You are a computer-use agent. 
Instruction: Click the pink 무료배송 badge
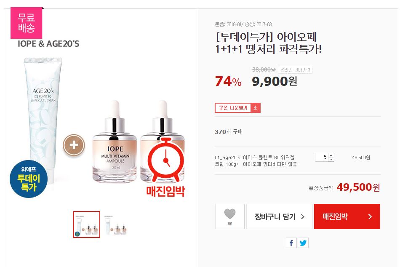26,23
